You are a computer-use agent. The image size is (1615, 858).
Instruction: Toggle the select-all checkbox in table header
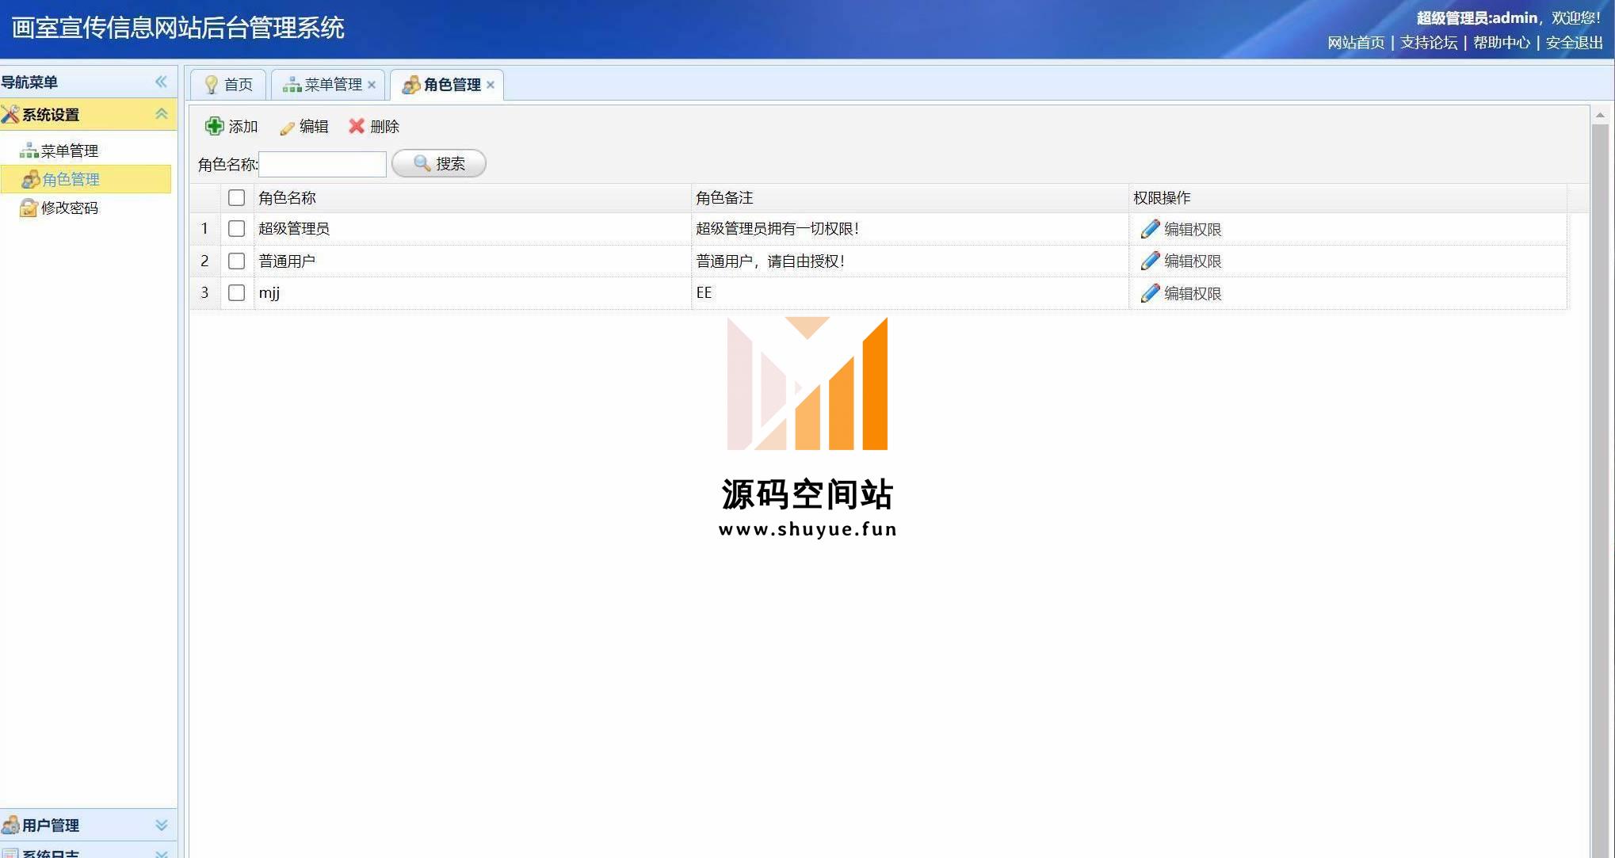tap(236, 197)
